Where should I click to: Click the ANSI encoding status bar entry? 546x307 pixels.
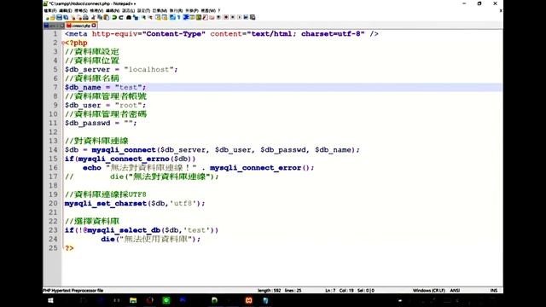[455, 290]
